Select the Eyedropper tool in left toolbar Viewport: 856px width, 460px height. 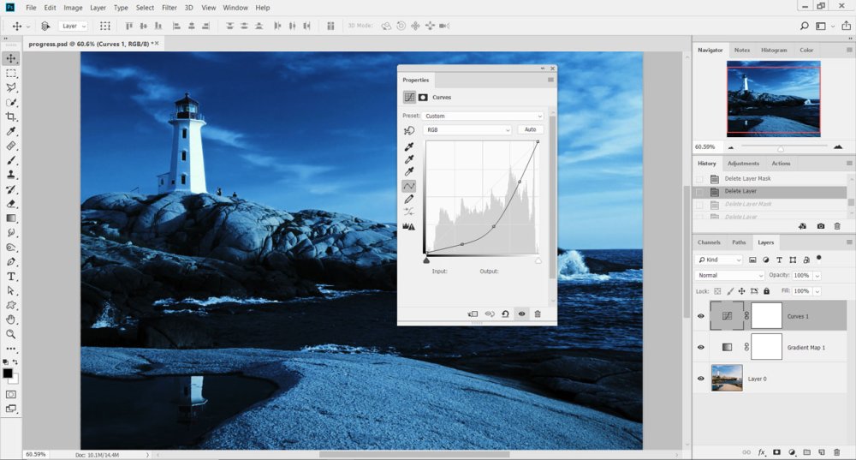pyautogui.click(x=11, y=131)
